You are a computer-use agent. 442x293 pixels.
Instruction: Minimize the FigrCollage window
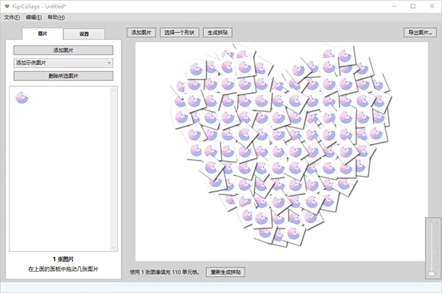point(394,6)
